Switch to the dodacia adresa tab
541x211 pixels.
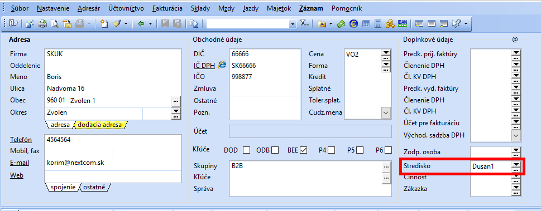point(100,125)
